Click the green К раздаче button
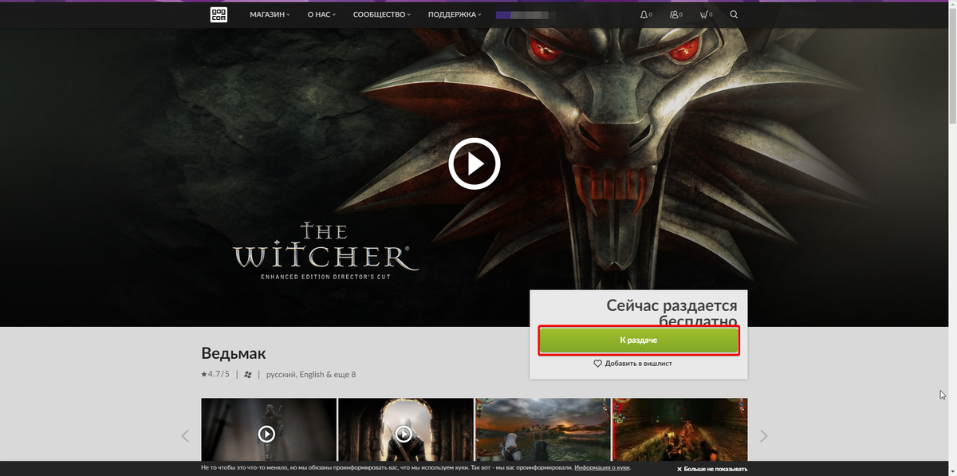 639,340
